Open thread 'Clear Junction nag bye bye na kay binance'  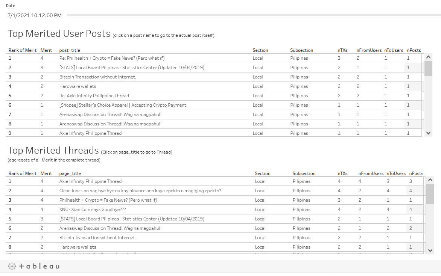pos(140,191)
